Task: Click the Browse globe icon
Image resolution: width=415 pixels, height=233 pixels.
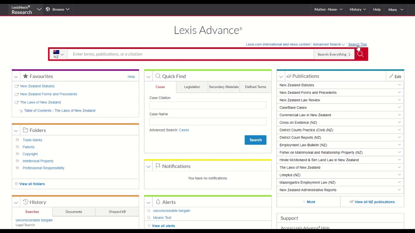Action: 48,9
